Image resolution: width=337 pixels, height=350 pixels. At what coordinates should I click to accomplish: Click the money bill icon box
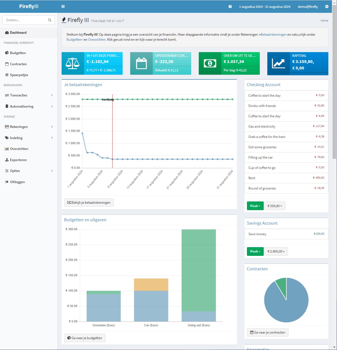(210, 63)
